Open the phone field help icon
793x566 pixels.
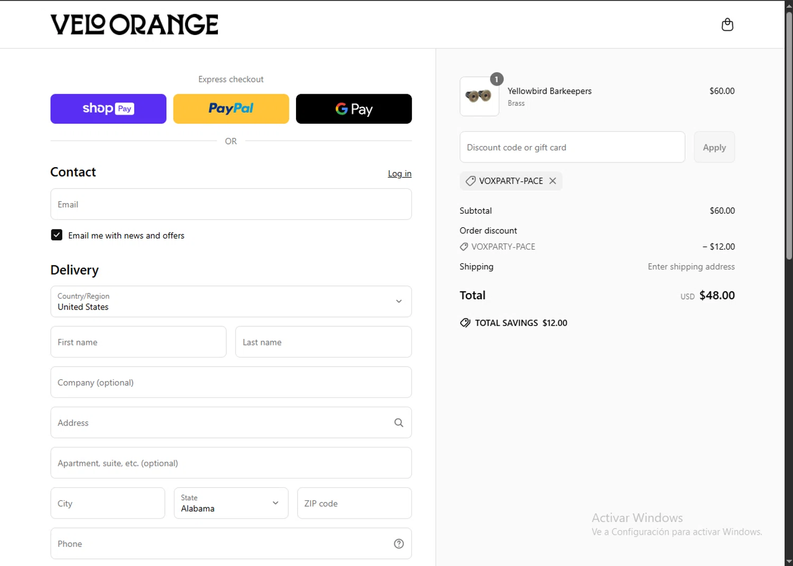coord(399,544)
